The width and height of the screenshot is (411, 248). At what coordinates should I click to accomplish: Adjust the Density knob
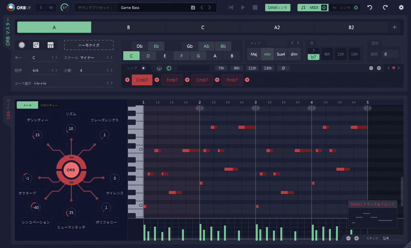[x=37, y=135]
